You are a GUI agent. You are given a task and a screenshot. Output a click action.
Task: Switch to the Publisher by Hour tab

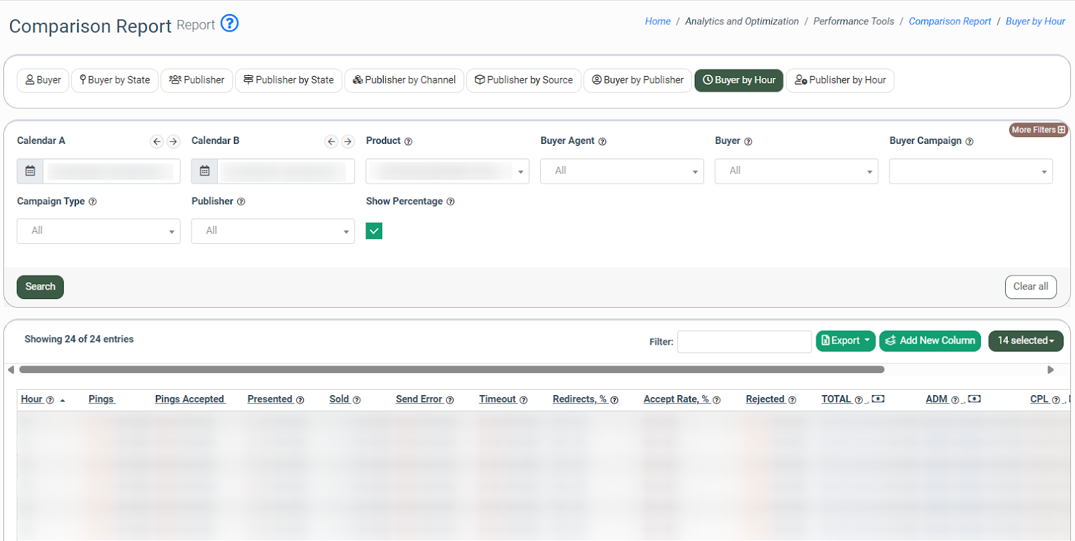(840, 81)
